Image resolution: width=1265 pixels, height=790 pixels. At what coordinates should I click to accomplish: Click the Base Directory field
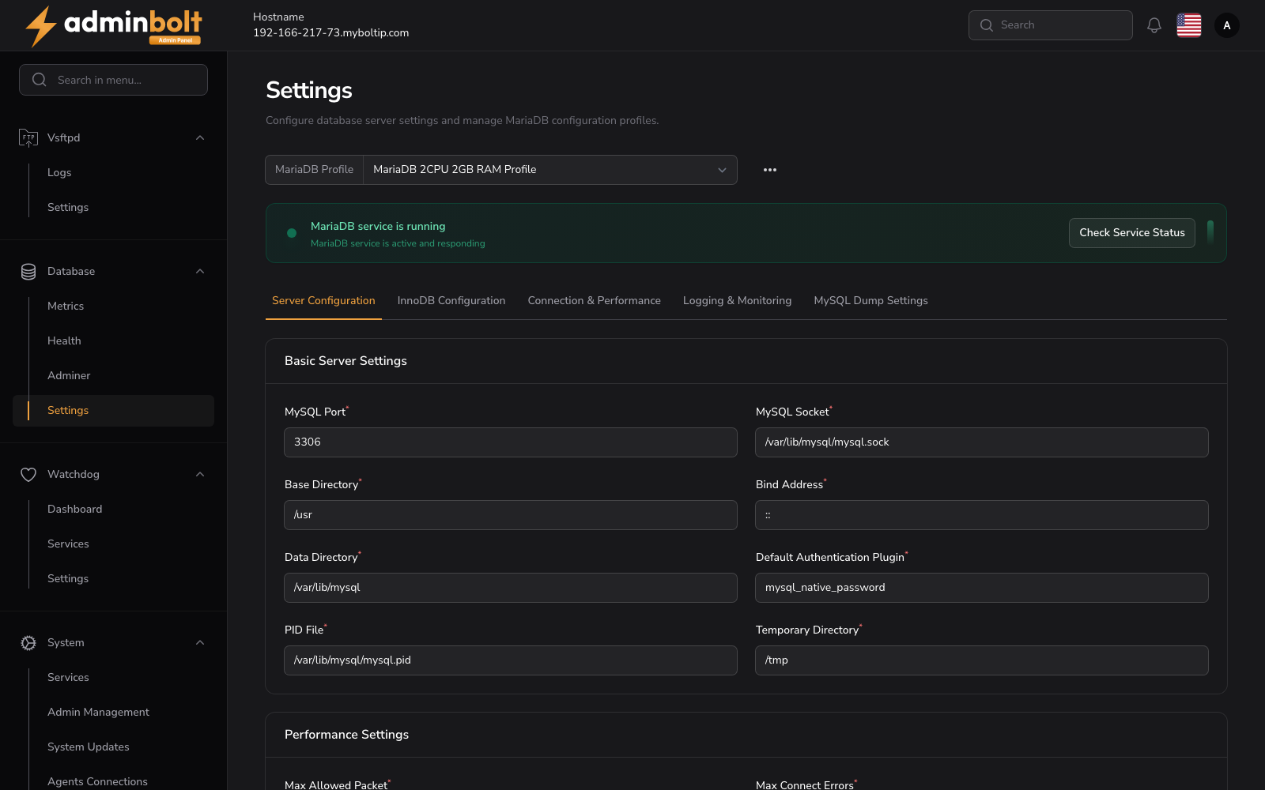click(x=511, y=515)
